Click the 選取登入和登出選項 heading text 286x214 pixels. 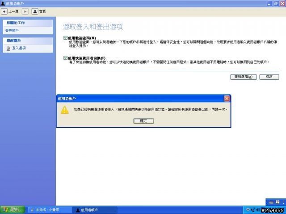click(x=93, y=27)
